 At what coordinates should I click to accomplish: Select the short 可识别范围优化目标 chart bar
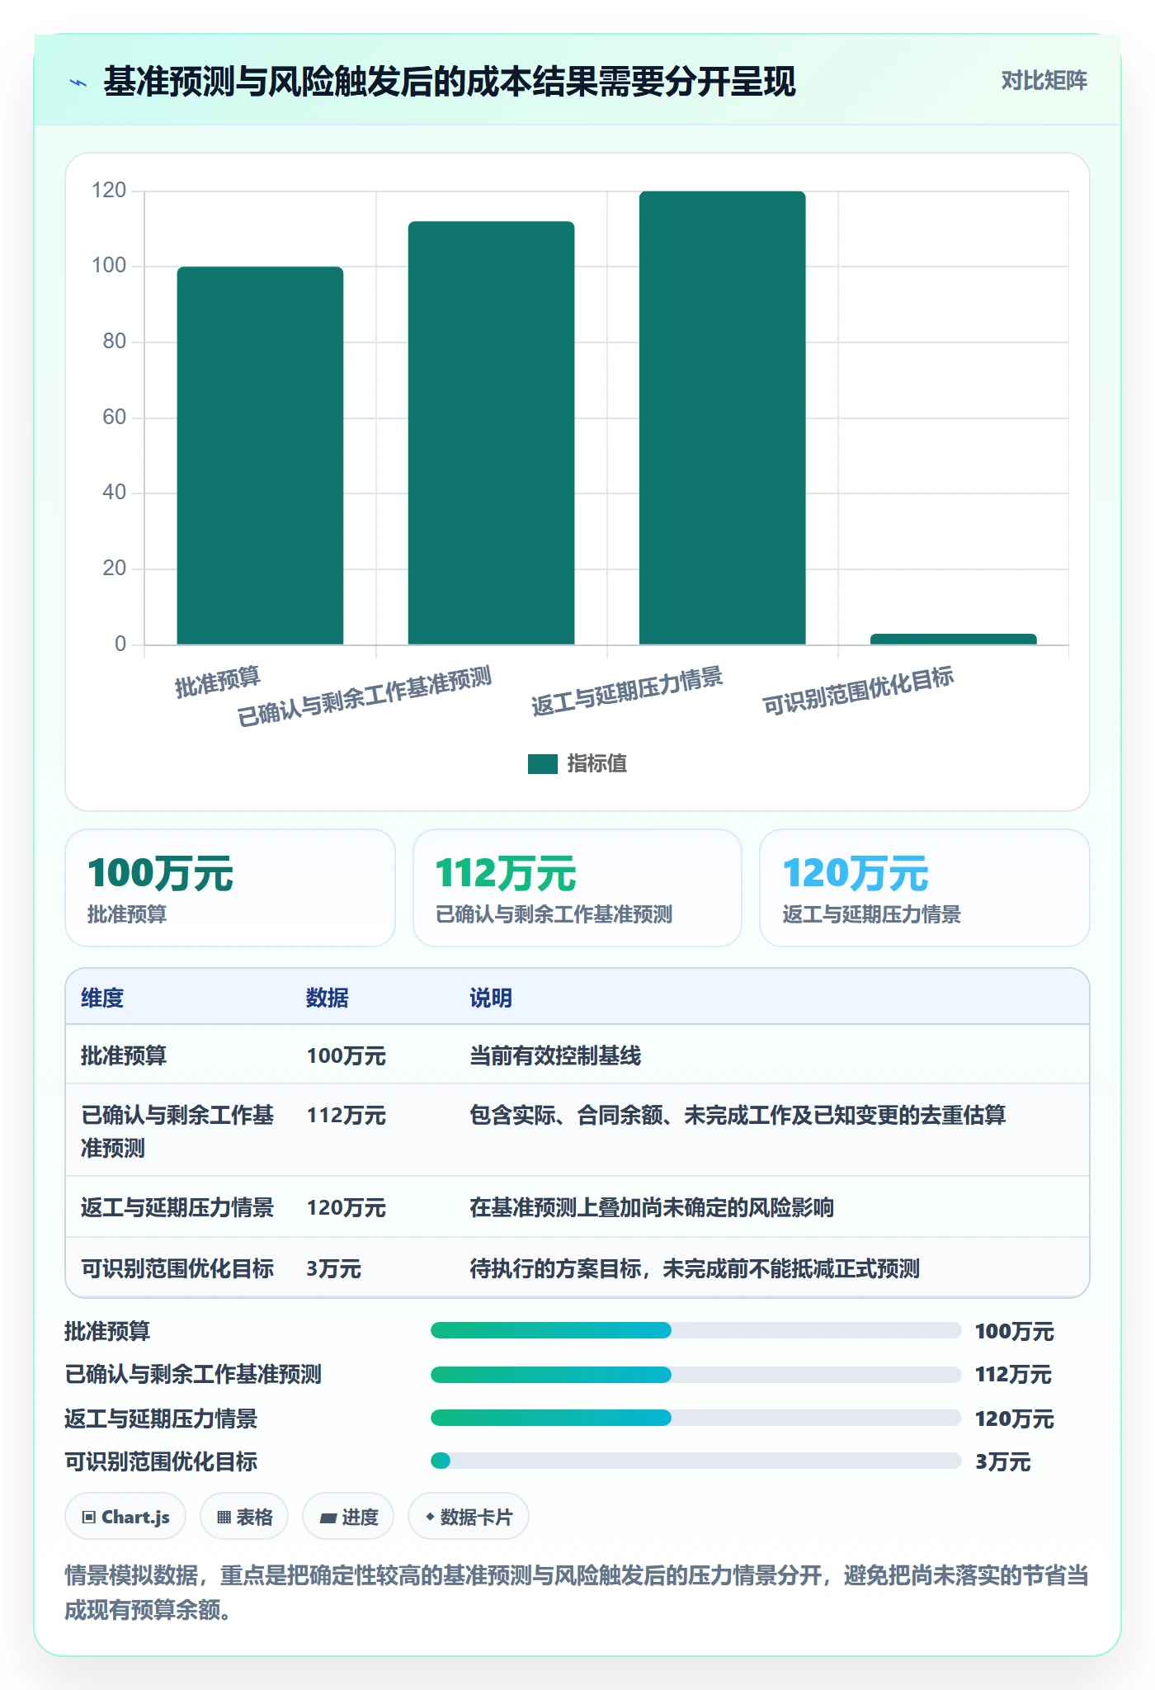point(953,639)
